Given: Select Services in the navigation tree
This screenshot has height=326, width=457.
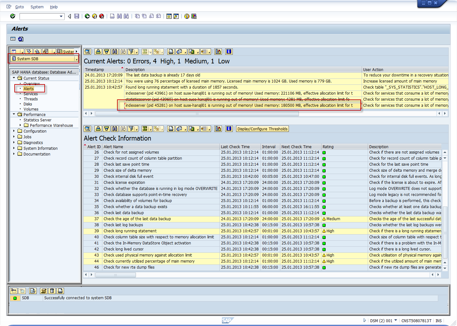Looking at the screenshot, I should (x=31, y=94).
